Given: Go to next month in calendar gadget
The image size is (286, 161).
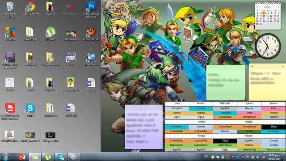Looking at the screenshot, I should point(278,7).
